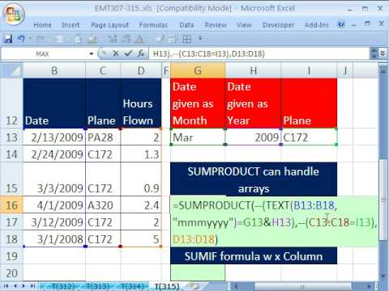Viewport: 389px width, 291px height.
Task: Open the Page Layout ribbon tab
Action: 109,25
